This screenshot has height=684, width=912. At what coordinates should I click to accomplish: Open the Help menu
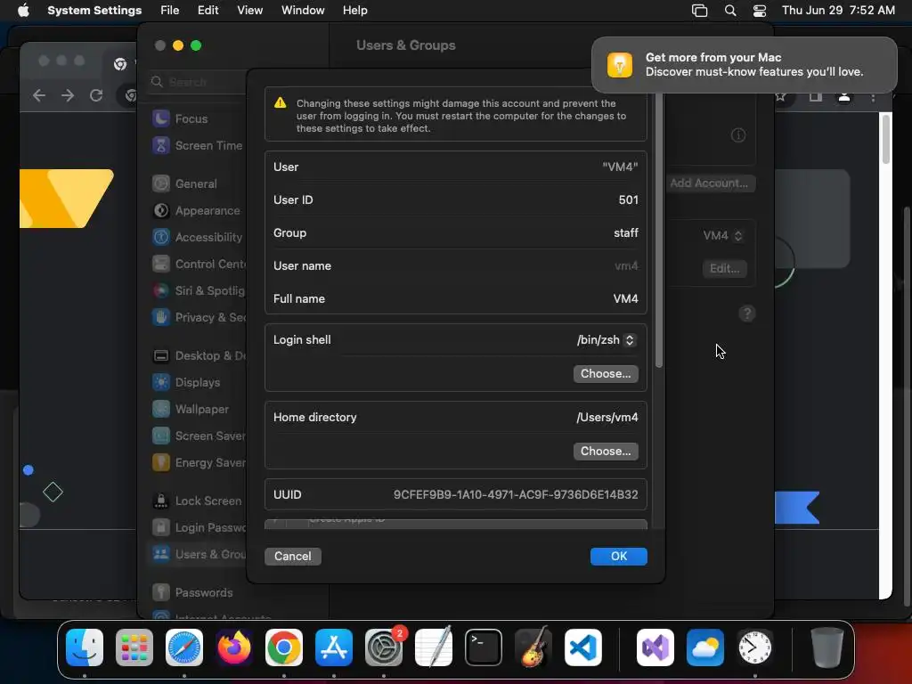coord(354,11)
